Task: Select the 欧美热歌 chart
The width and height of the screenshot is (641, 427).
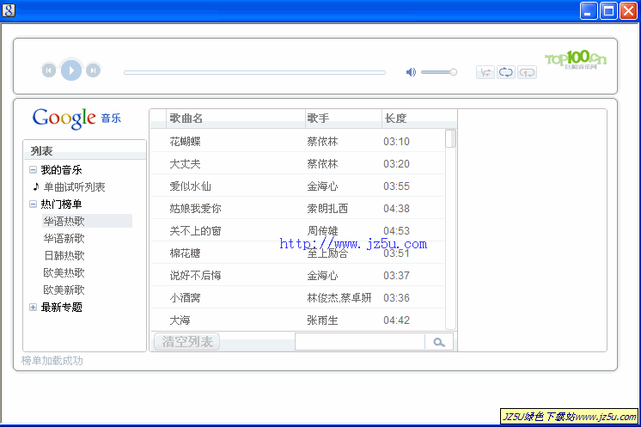Action: 64,272
